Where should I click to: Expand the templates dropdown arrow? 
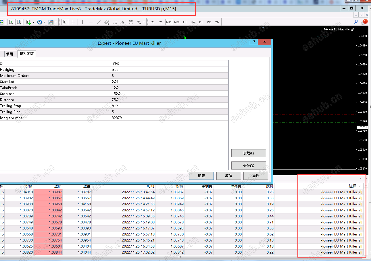coord(56,22)
